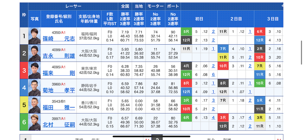This screenshot has width=303, height=140.
Task: Open racer 菊地 孝平 profile link
Action: coord(59,90)
